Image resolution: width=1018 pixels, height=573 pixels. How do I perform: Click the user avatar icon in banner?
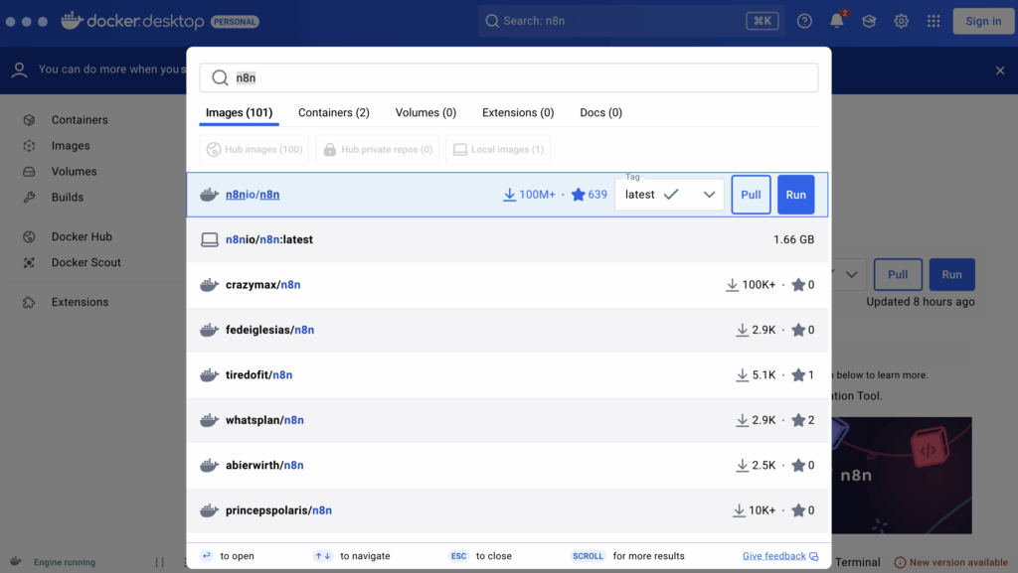pos(20,70)
